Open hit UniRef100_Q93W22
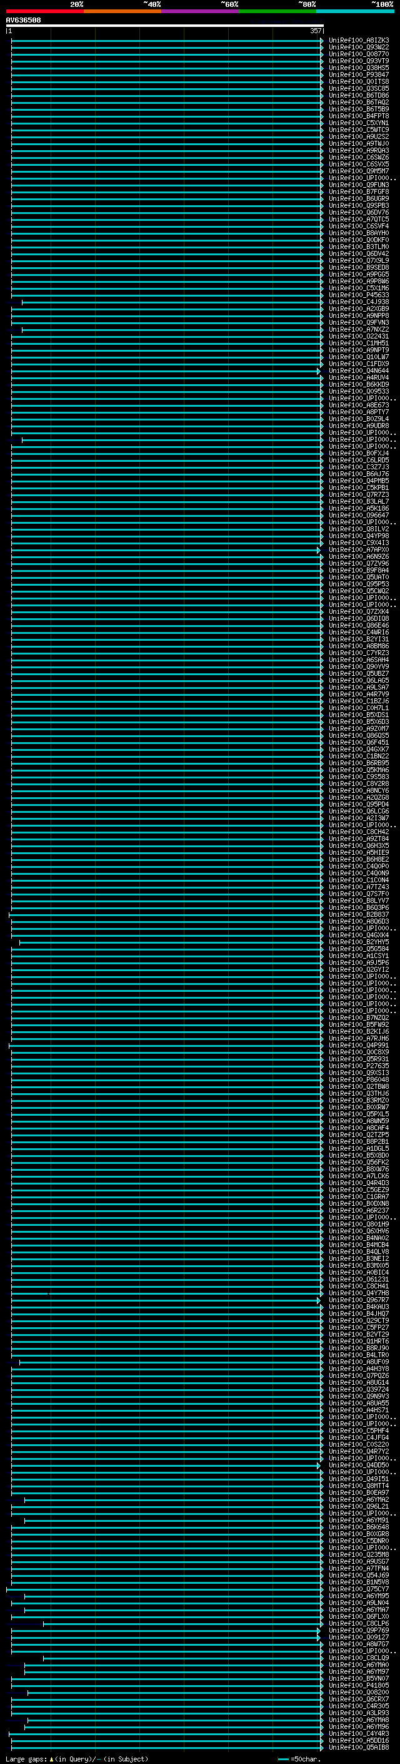The height and width of the screenshot is (1764, 400). click(358, 48)
